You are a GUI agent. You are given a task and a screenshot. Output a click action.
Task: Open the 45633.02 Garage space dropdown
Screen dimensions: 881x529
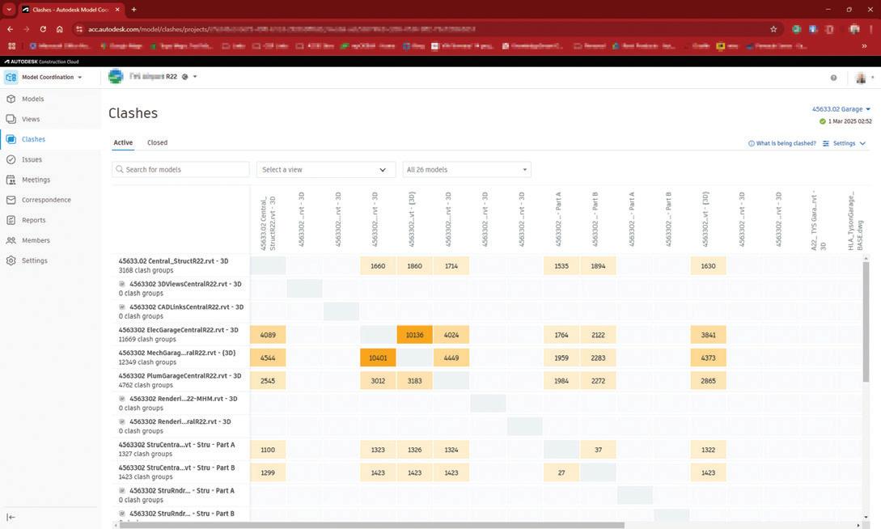click(841, 109)
